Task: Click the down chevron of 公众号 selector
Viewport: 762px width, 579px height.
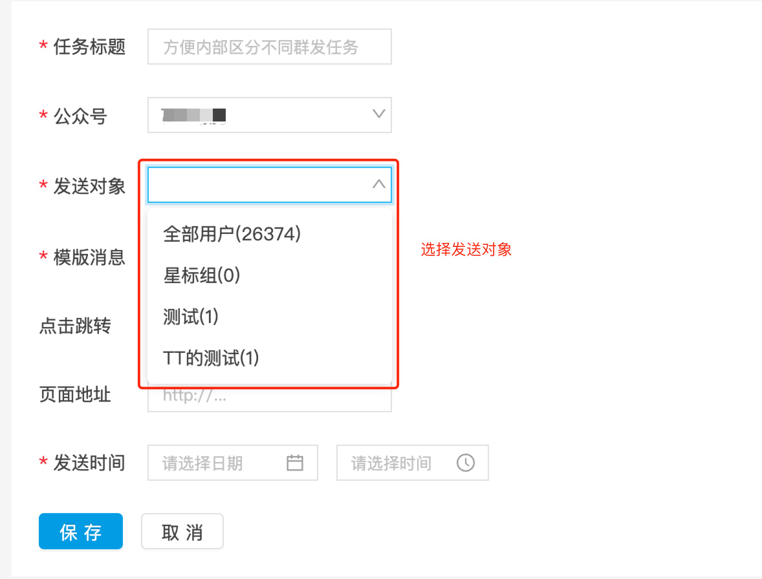Action: coord(379,115)
